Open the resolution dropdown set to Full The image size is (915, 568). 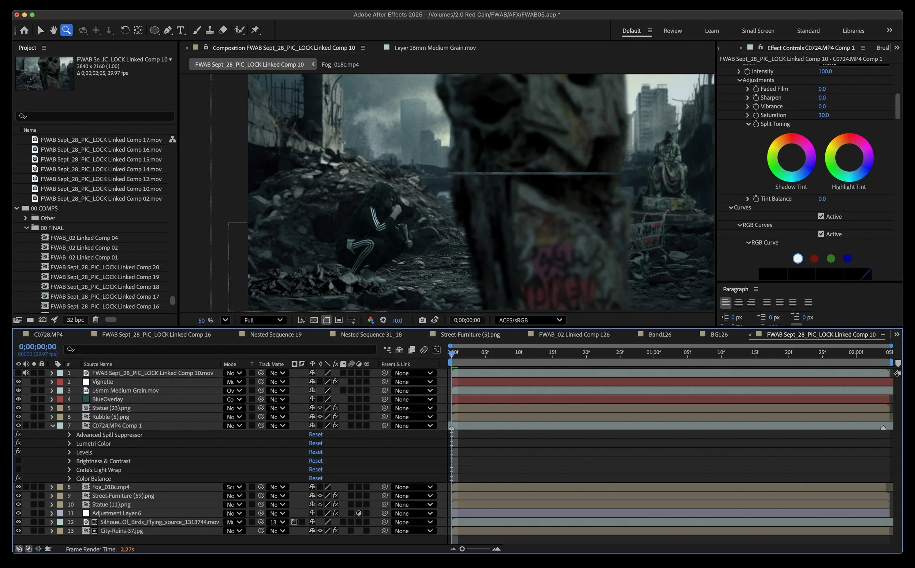[263, 320]
